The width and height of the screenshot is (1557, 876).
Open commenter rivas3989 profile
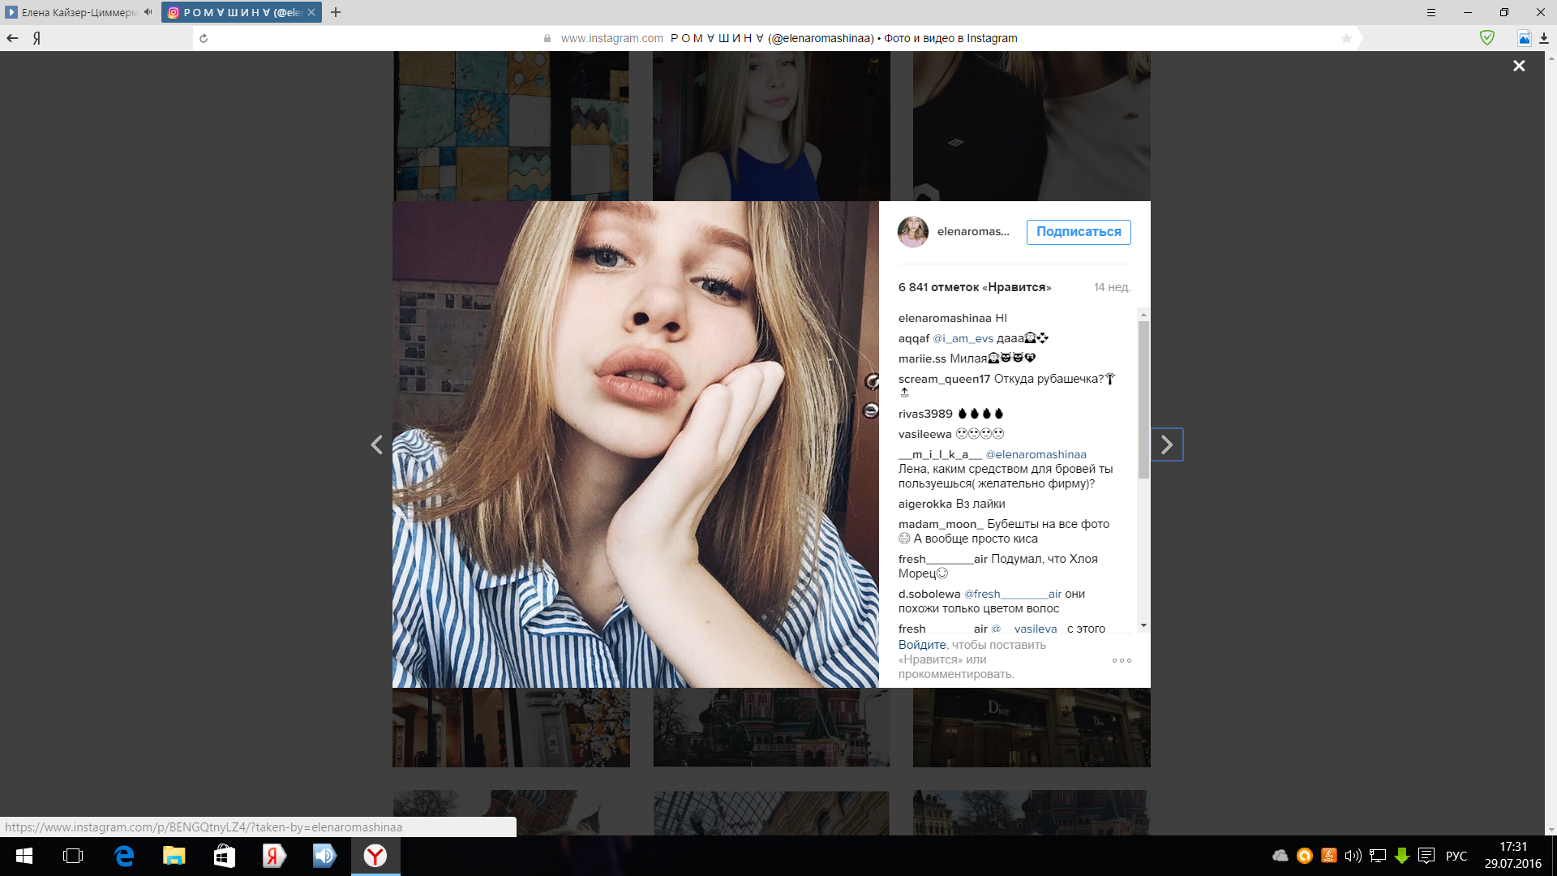(x=925, y=414)
